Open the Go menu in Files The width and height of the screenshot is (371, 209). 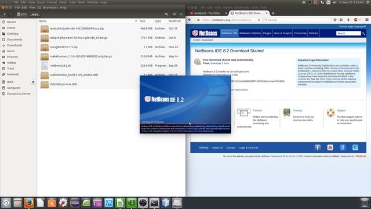coord(39,8)
